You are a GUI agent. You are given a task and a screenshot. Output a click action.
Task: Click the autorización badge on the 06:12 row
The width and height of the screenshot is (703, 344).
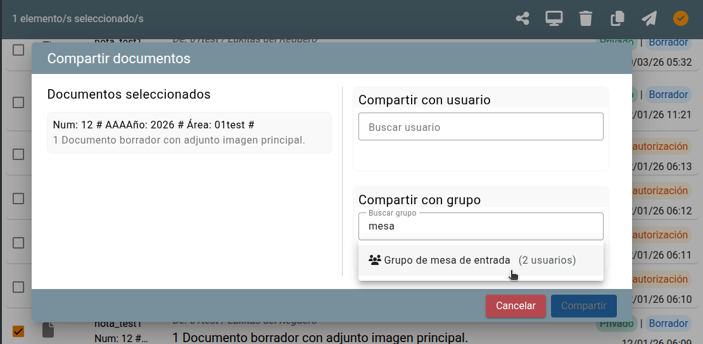[661, 190]
